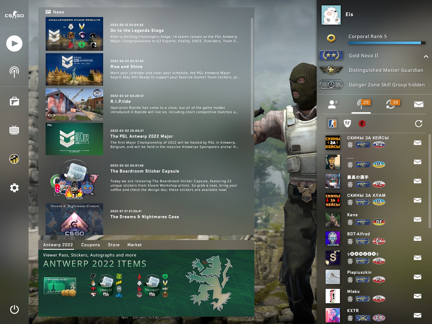432x324 pixels.
Task: Select the competitive mode filter icon
Action: pyautogui.click(x=332, y=124)
